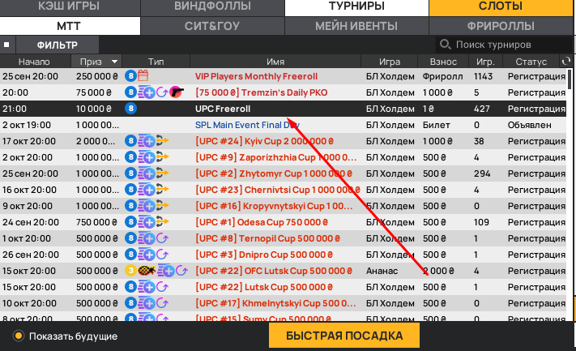Switch to the КЭШ ИГРЫ tab
Viewport: 576px width, 351px height.
click(x=69, y=6)
